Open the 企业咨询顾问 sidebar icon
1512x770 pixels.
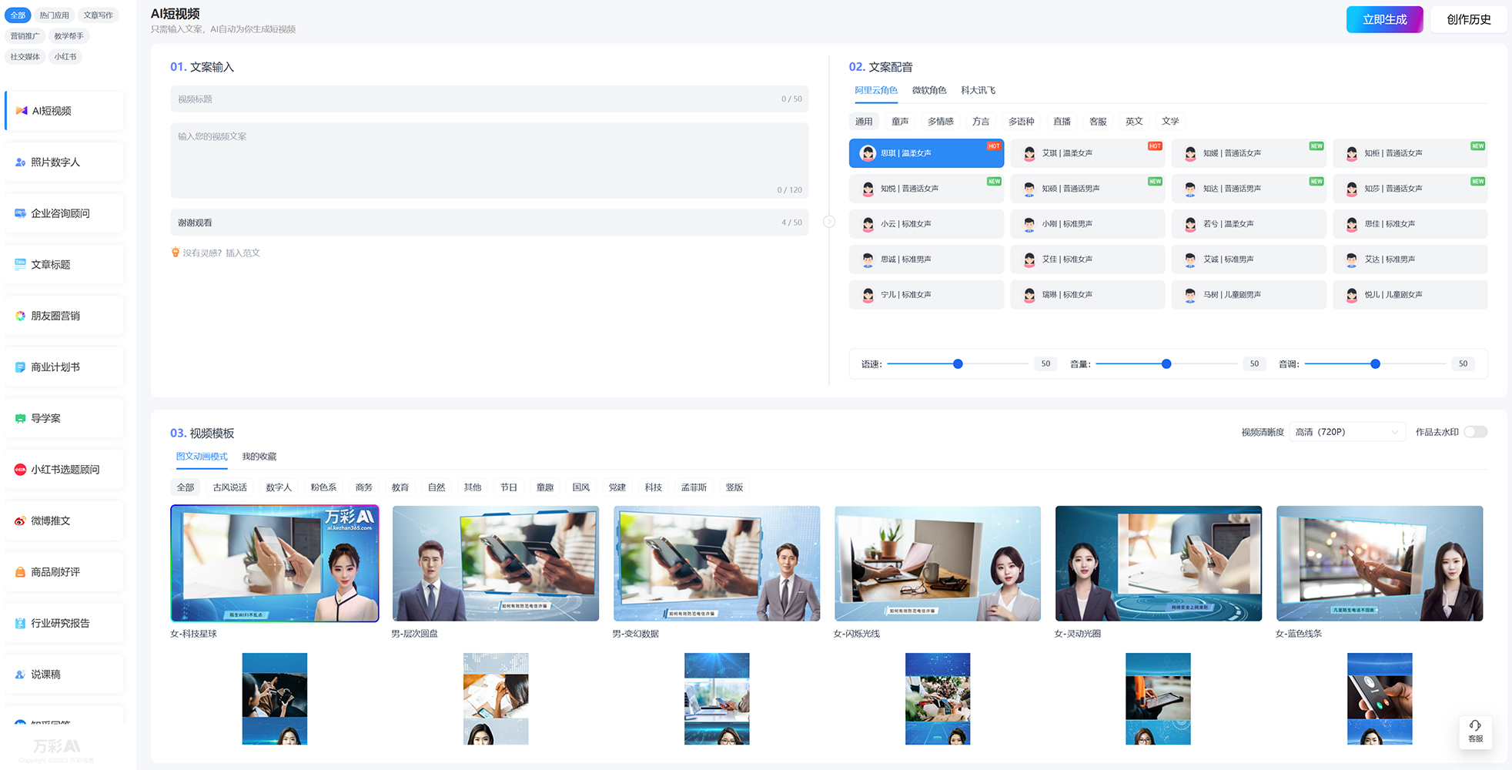coord(20,213)
